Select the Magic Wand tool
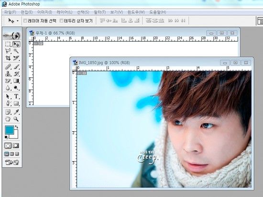263x197 pixels. point(16,51)
